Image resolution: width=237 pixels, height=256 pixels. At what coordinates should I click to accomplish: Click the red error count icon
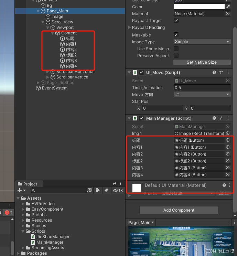[7, 213]
